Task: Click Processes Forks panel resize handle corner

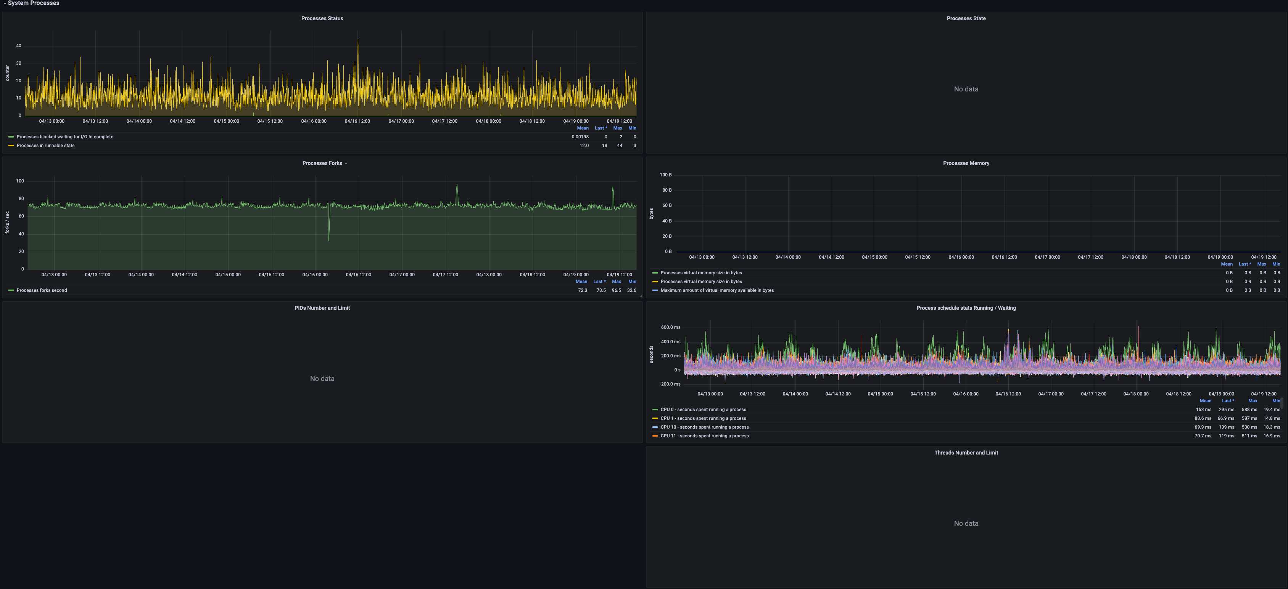Action: [640, 296]
